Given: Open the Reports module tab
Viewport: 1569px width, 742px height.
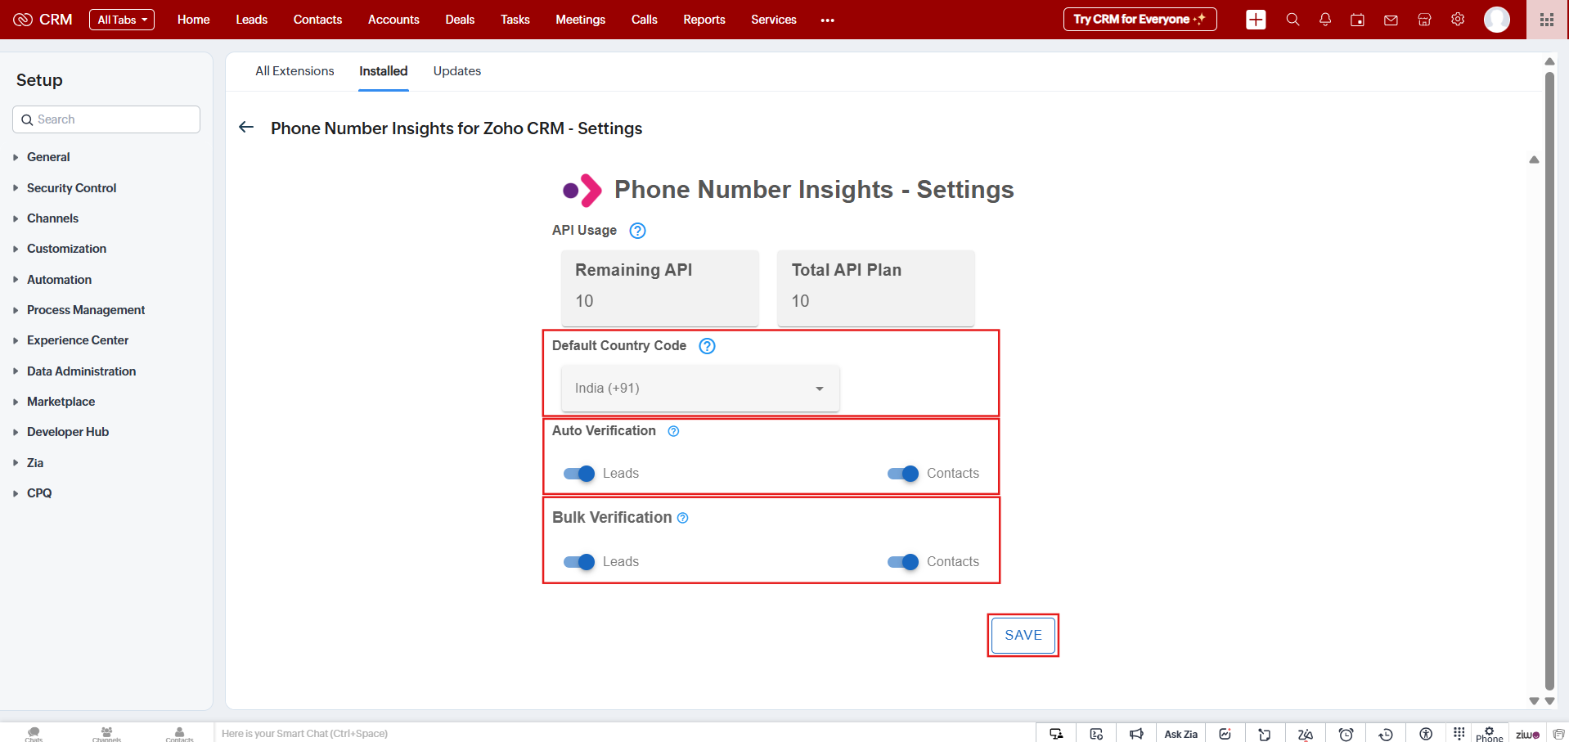Looking at the screenshot, I should point(704,20).
